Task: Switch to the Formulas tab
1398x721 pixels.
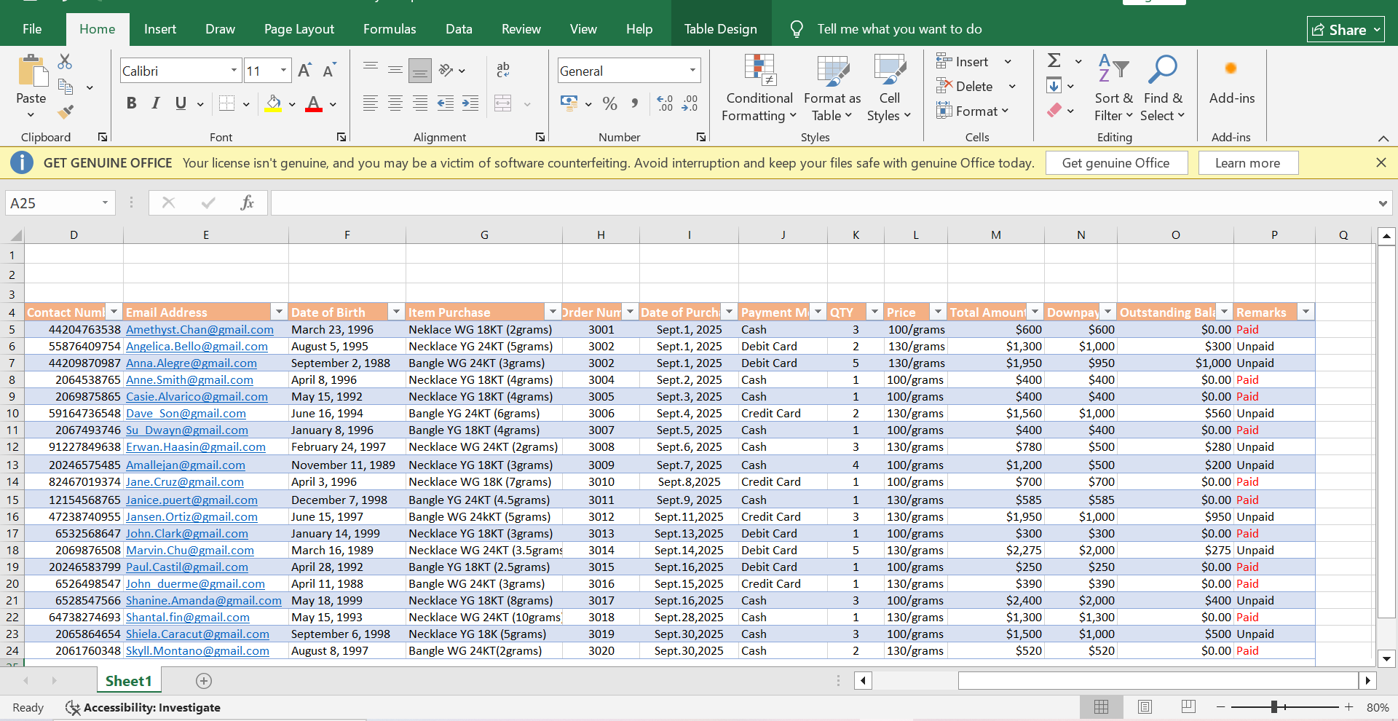Action: pos(390,29)
